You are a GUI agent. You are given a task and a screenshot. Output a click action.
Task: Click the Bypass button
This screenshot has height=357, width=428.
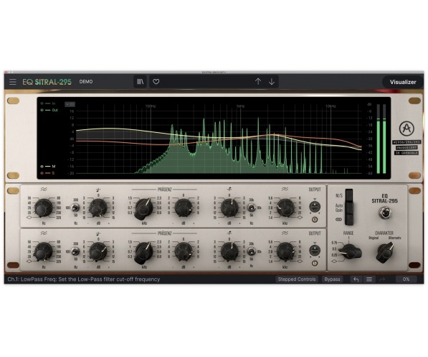pos(332,279)
